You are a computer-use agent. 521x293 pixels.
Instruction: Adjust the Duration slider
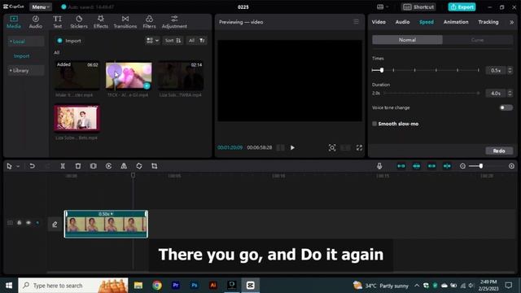coord(431,94)
